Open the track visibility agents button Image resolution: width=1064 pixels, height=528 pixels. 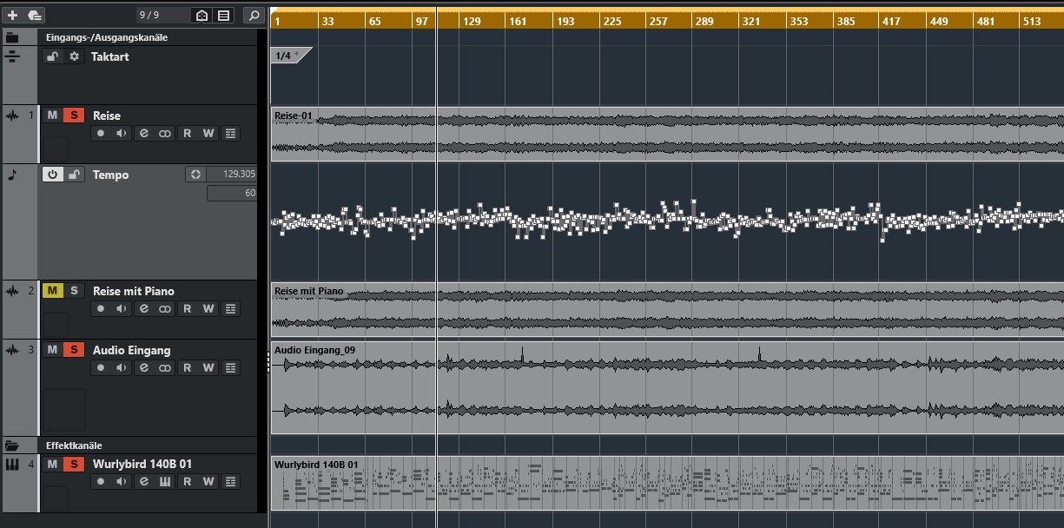[202, 15]
